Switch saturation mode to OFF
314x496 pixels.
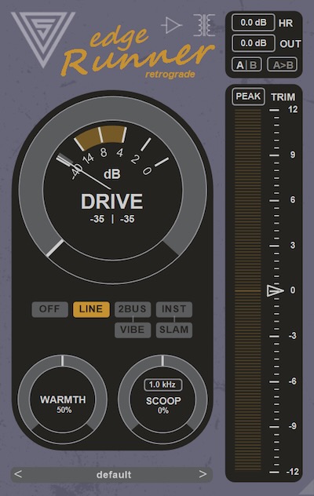pyautogui.click(x=49, y=309)
